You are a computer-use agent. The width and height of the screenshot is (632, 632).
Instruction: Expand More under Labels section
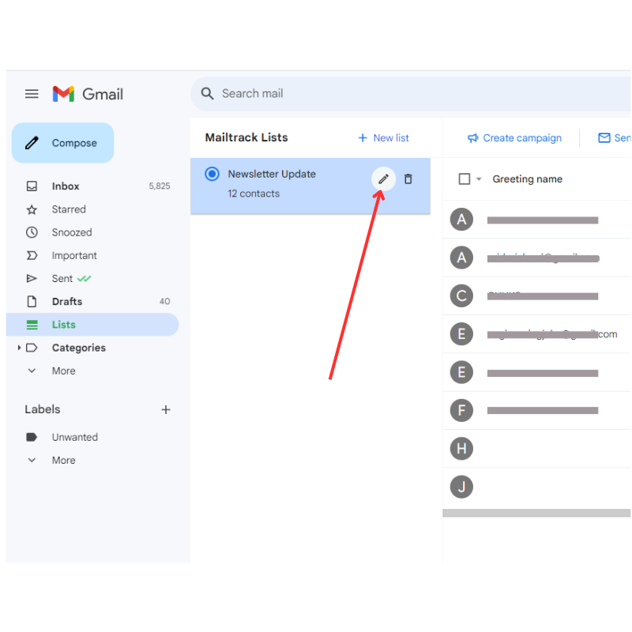[63, 460]
